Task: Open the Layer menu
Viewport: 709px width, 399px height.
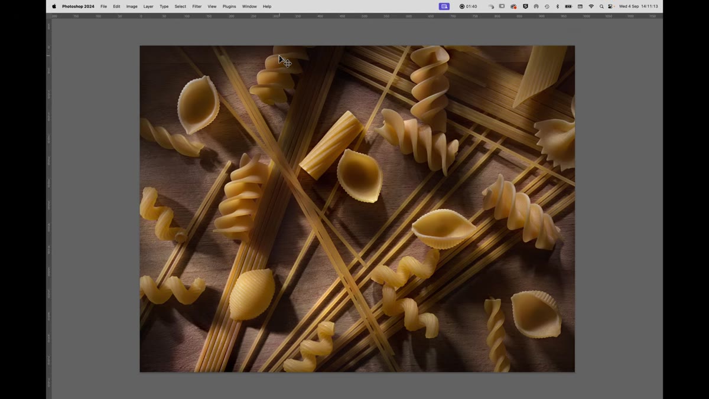Action: [x=148, y=6]
